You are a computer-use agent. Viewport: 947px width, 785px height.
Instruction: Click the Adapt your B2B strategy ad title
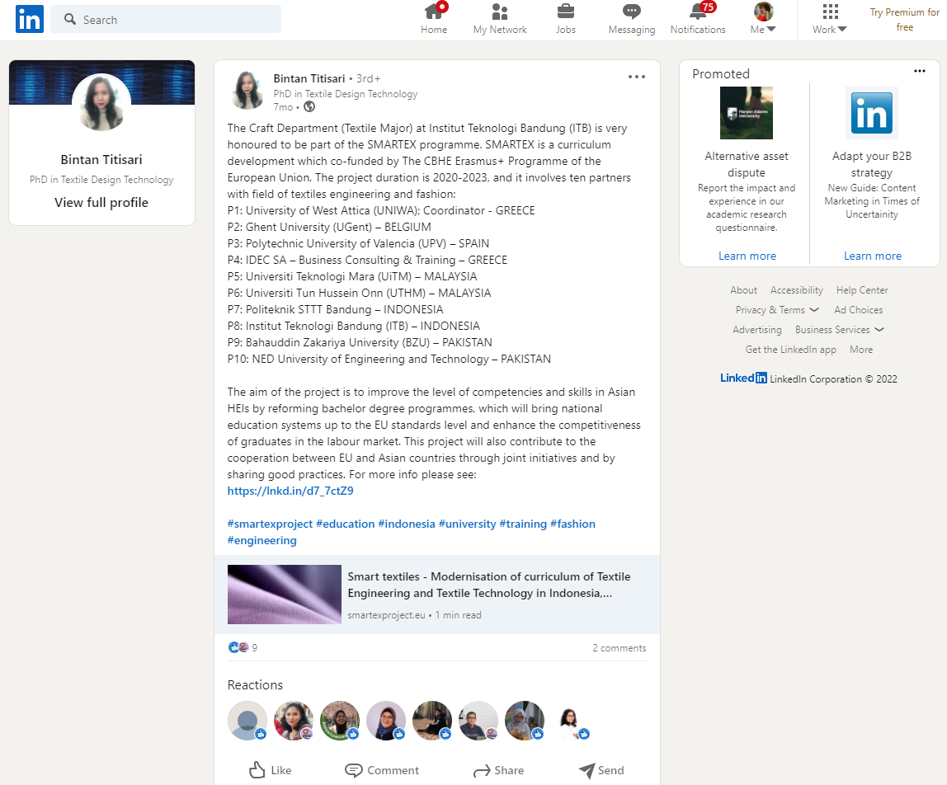[x=871, y=164]
